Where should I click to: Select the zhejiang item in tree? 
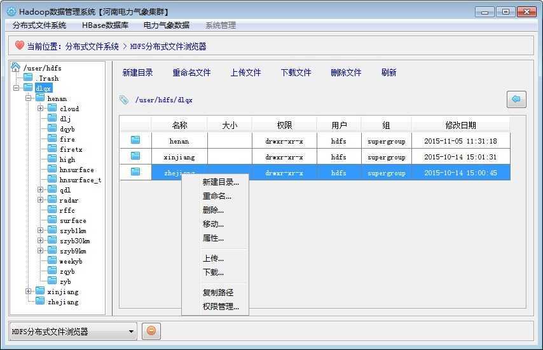coord(63,302)
